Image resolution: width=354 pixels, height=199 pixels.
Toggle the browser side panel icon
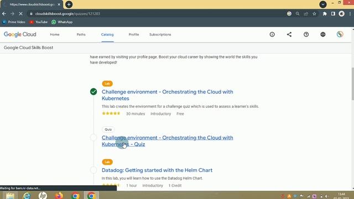pyautogui.click(x=333, y=14)
